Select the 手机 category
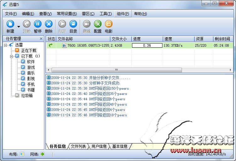Screen dimensions: 236x161 (31, 84)
